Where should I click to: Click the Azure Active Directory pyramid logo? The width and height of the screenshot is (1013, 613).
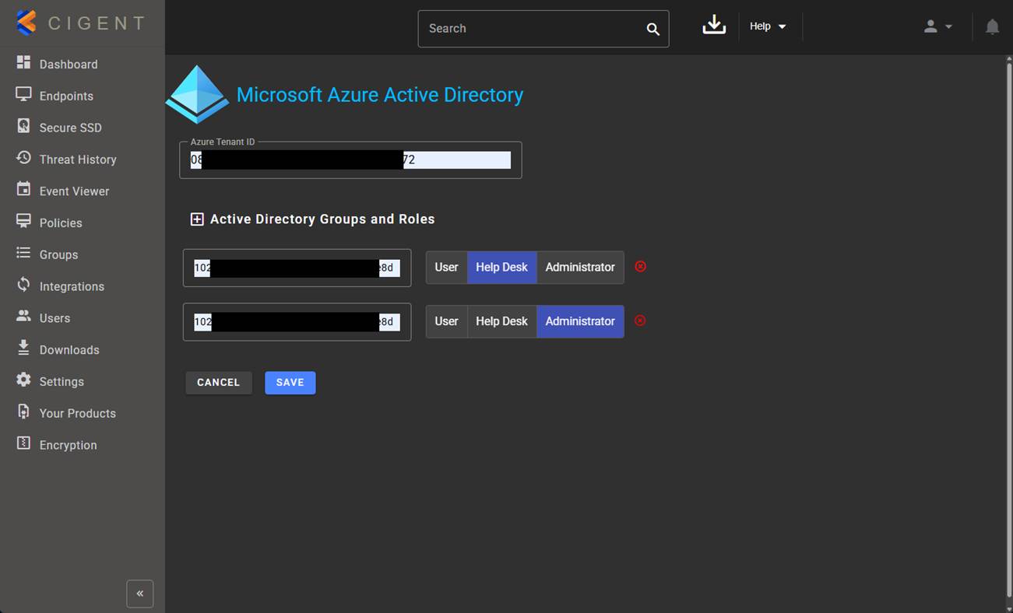point(198,94)
